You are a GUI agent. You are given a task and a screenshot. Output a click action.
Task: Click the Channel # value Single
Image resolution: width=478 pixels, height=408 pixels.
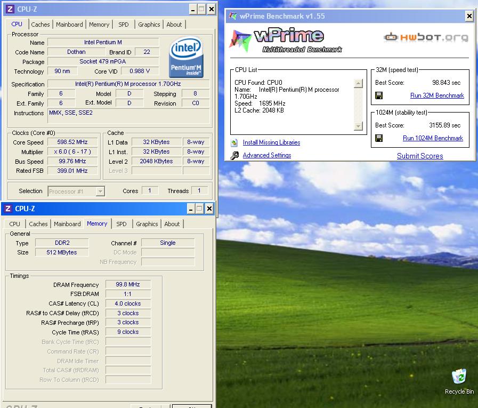[x=168, y=243]
